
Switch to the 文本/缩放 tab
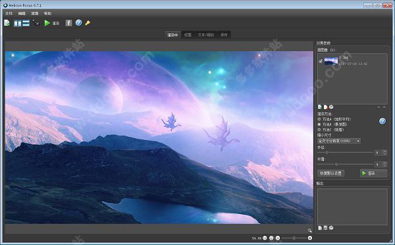(x=206, y=35)
